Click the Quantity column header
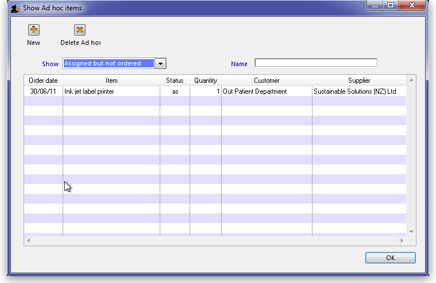 (206, 81)
